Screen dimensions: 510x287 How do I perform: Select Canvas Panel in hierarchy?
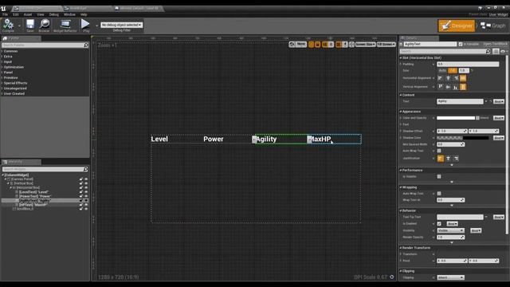22,179
